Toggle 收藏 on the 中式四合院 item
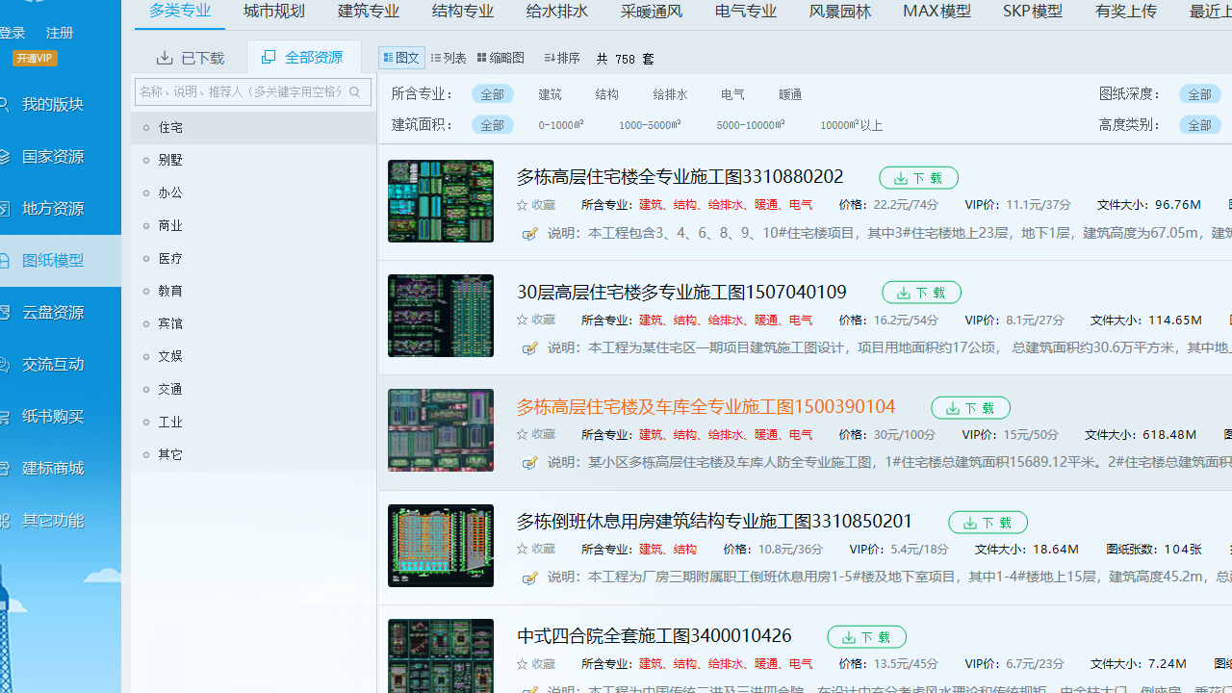 click(536, 664)
